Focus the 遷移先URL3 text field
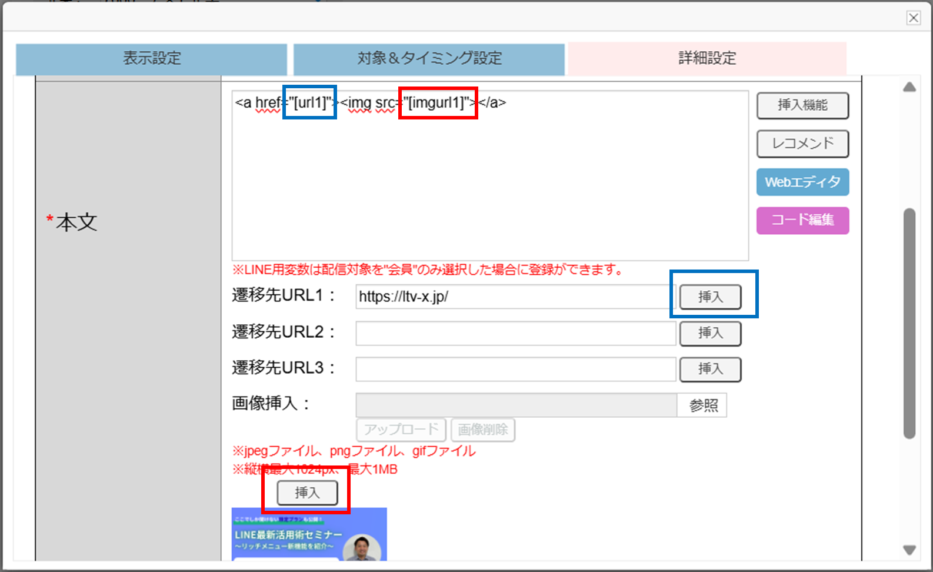 pos(515,369)
